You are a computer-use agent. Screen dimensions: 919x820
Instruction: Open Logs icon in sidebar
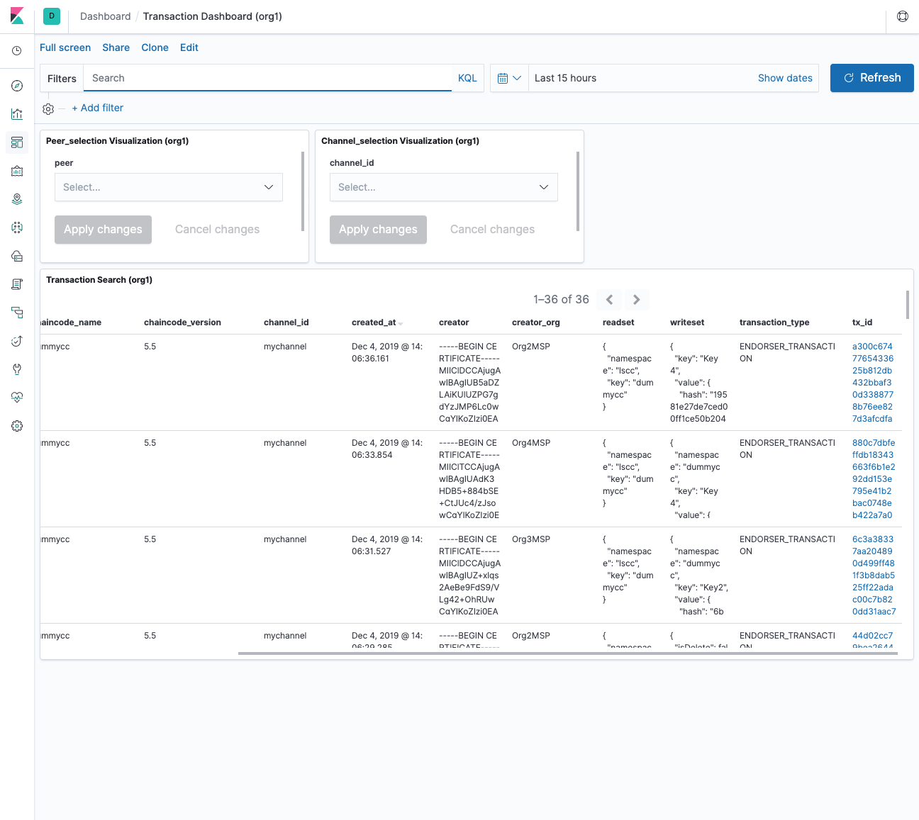[17, 284]
